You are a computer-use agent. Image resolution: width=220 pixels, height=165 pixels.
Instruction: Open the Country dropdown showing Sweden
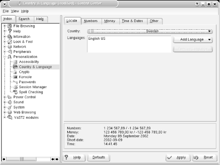pos(150,31)
